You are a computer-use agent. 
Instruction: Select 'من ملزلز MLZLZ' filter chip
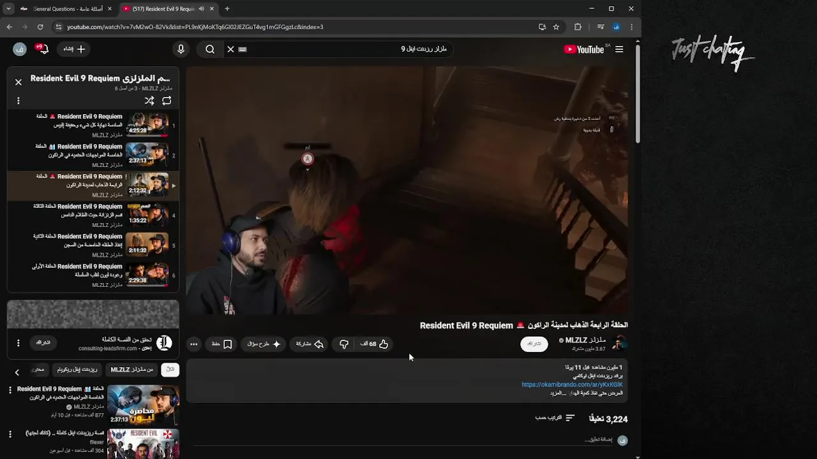(x=132, y=370)
